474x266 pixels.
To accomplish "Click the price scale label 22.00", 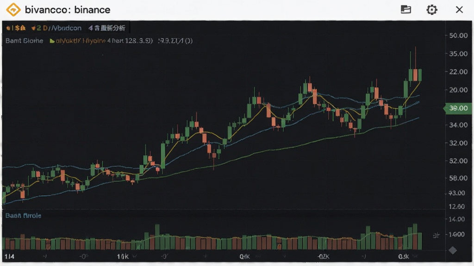I will 458,72.
